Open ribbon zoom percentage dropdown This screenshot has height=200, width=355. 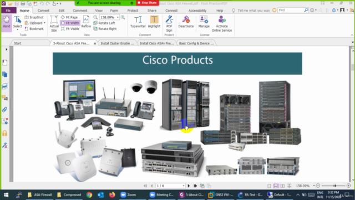pyautogui.click(x=118, y=17)
